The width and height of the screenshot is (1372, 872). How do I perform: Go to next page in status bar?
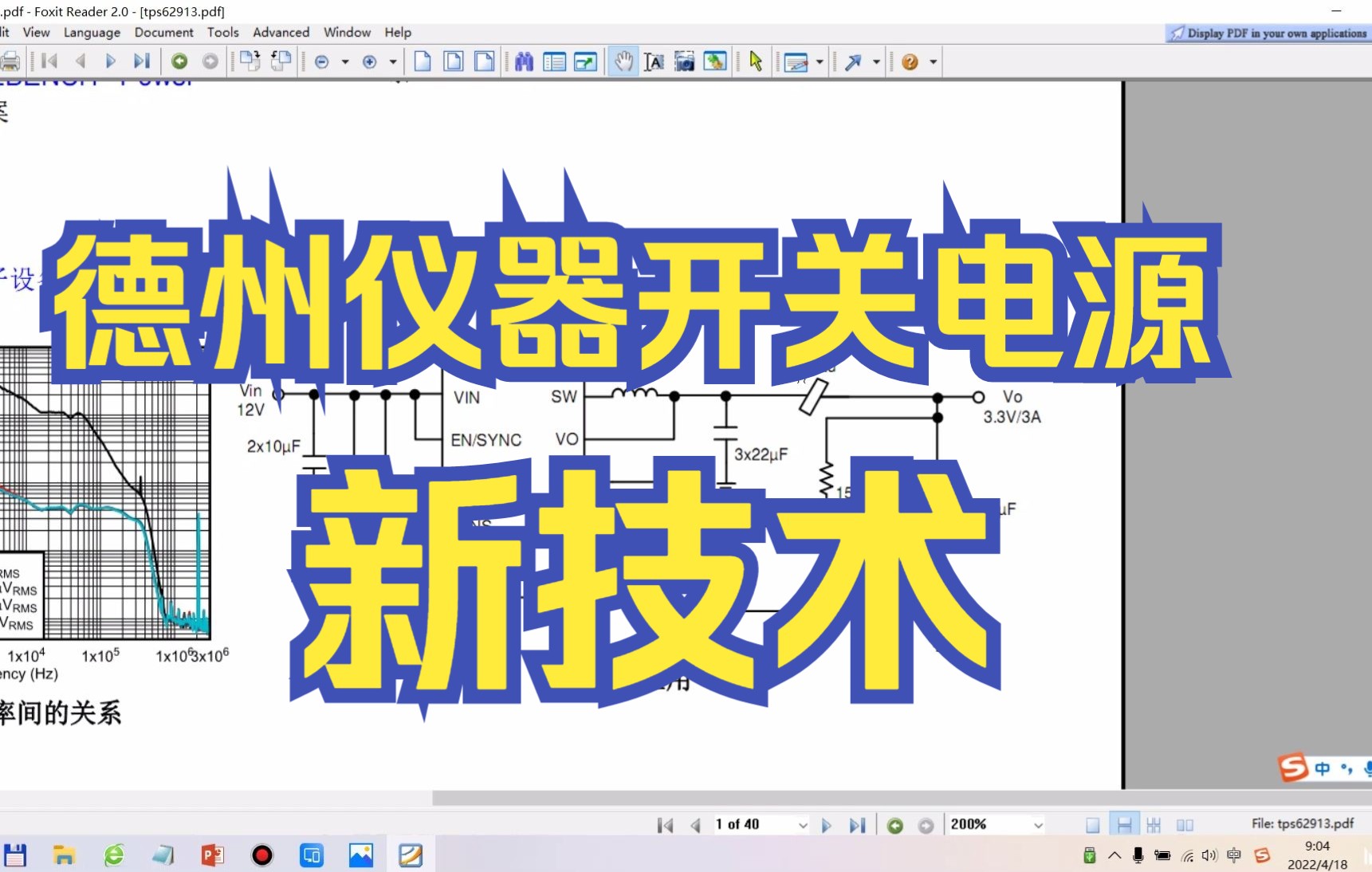click(827, 825)
